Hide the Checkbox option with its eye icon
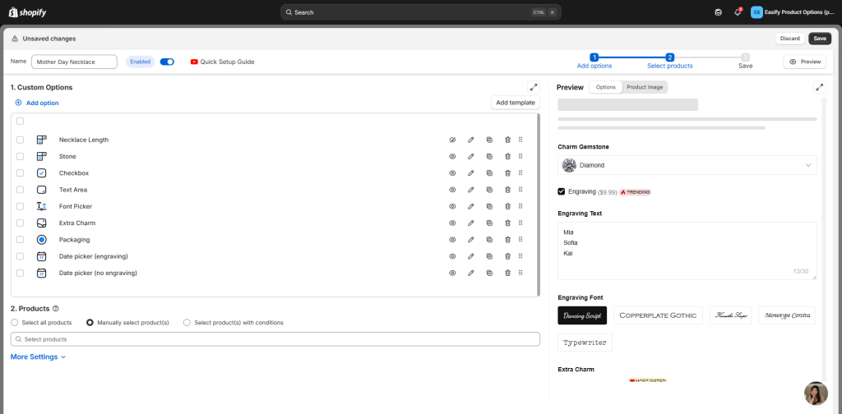Image resolution: width=842 pixels, height=414 pixels. tap(452, 173)
